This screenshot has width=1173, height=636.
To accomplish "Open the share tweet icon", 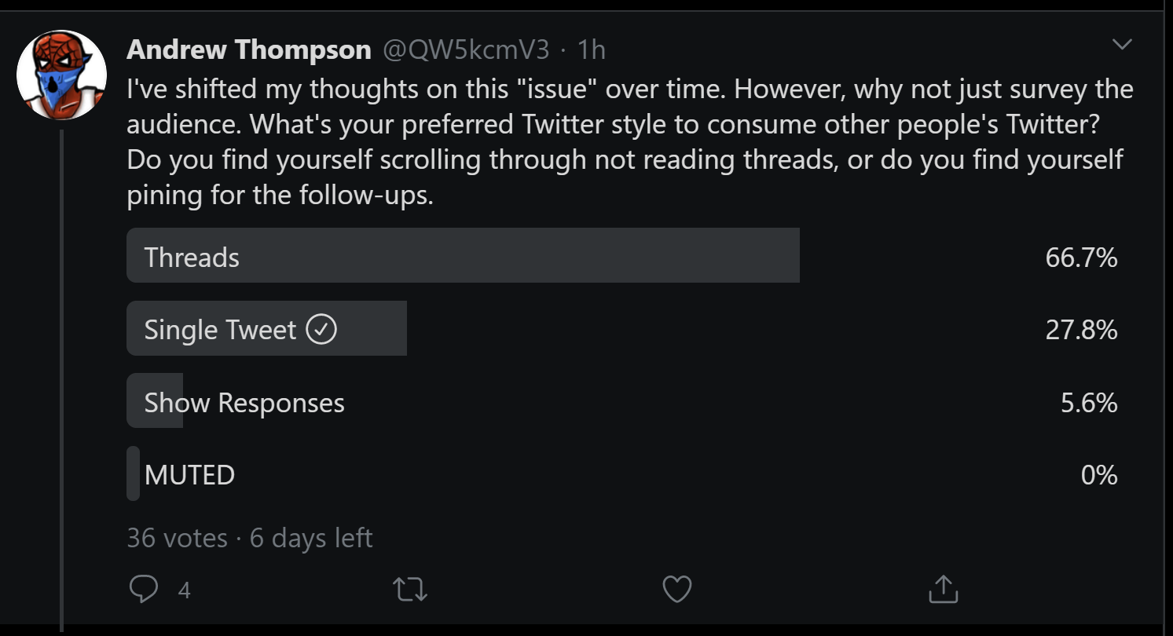I will pos(943,589).
